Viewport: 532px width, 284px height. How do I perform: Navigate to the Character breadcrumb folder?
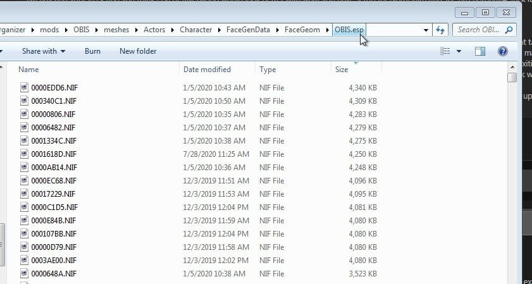pyautogui.click(x=195, y=30)
